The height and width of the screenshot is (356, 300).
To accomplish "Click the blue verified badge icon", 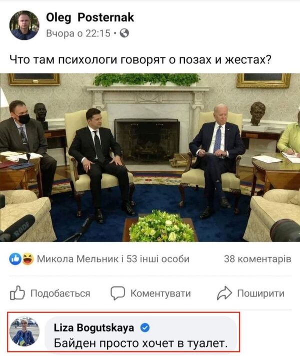I will pyautogui.click(x=145, y=328).
